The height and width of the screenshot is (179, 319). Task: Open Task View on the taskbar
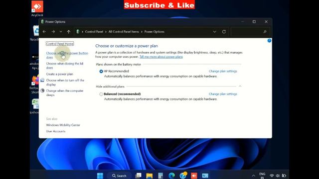click(139, 176)
